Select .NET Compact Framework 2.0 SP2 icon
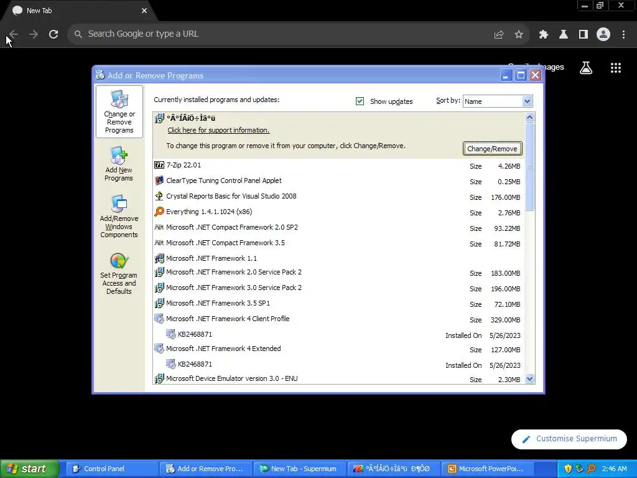 coord(159,227)
